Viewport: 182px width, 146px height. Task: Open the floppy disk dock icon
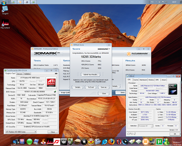click(23, 142)
